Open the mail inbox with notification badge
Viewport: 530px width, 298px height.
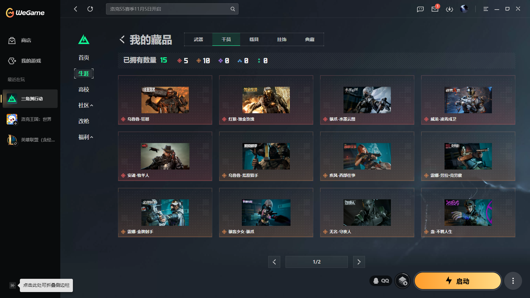pyautogui.click(x=435, y=9)
